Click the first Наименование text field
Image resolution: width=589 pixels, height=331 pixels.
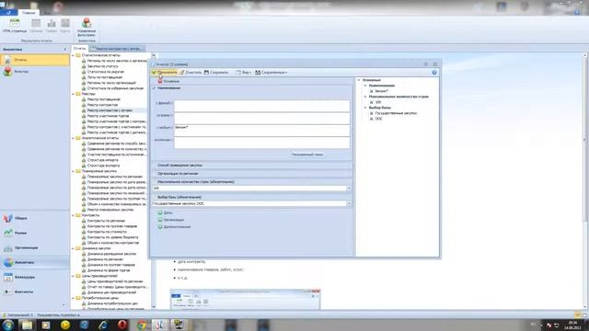[x=261, y=106]
